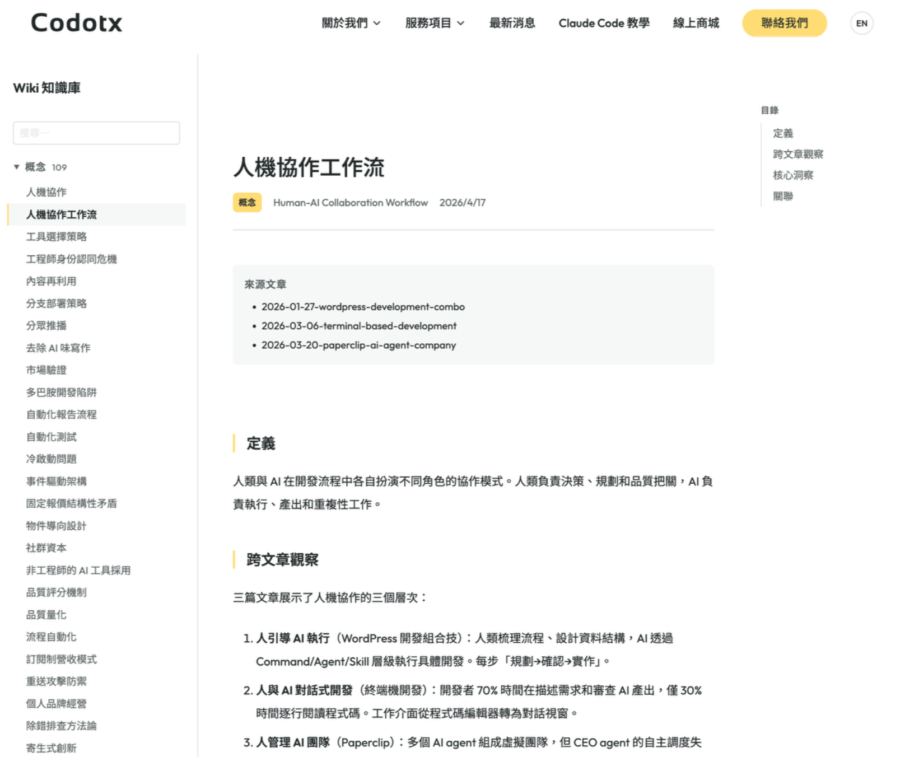Open 非工程師的 AI 工具採用 entry
The image size is (905, 757).
tap(78, 570)
